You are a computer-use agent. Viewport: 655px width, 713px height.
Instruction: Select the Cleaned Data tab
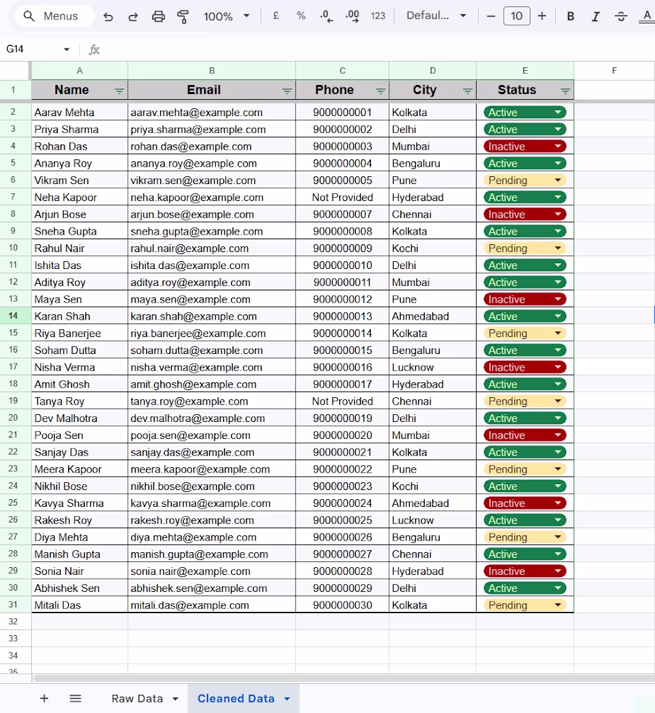click(x=236, y=699)
